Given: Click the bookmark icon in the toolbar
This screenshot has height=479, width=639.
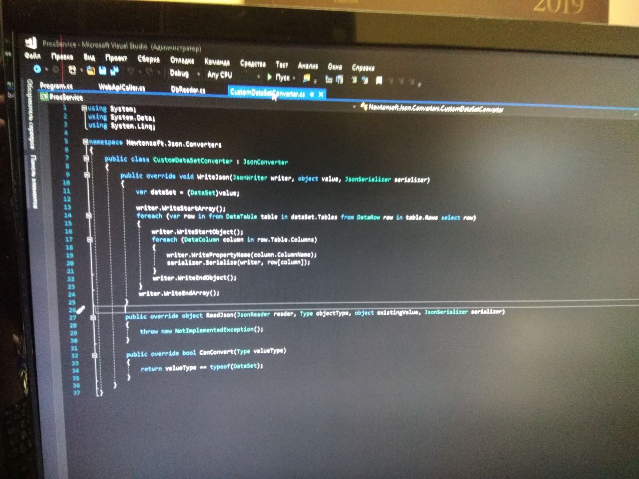Looking at the screenshot, I should [x=379, y=80].
